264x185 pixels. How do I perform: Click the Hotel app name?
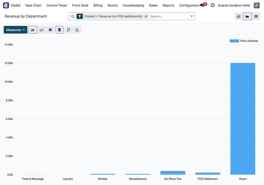(16, 5)
